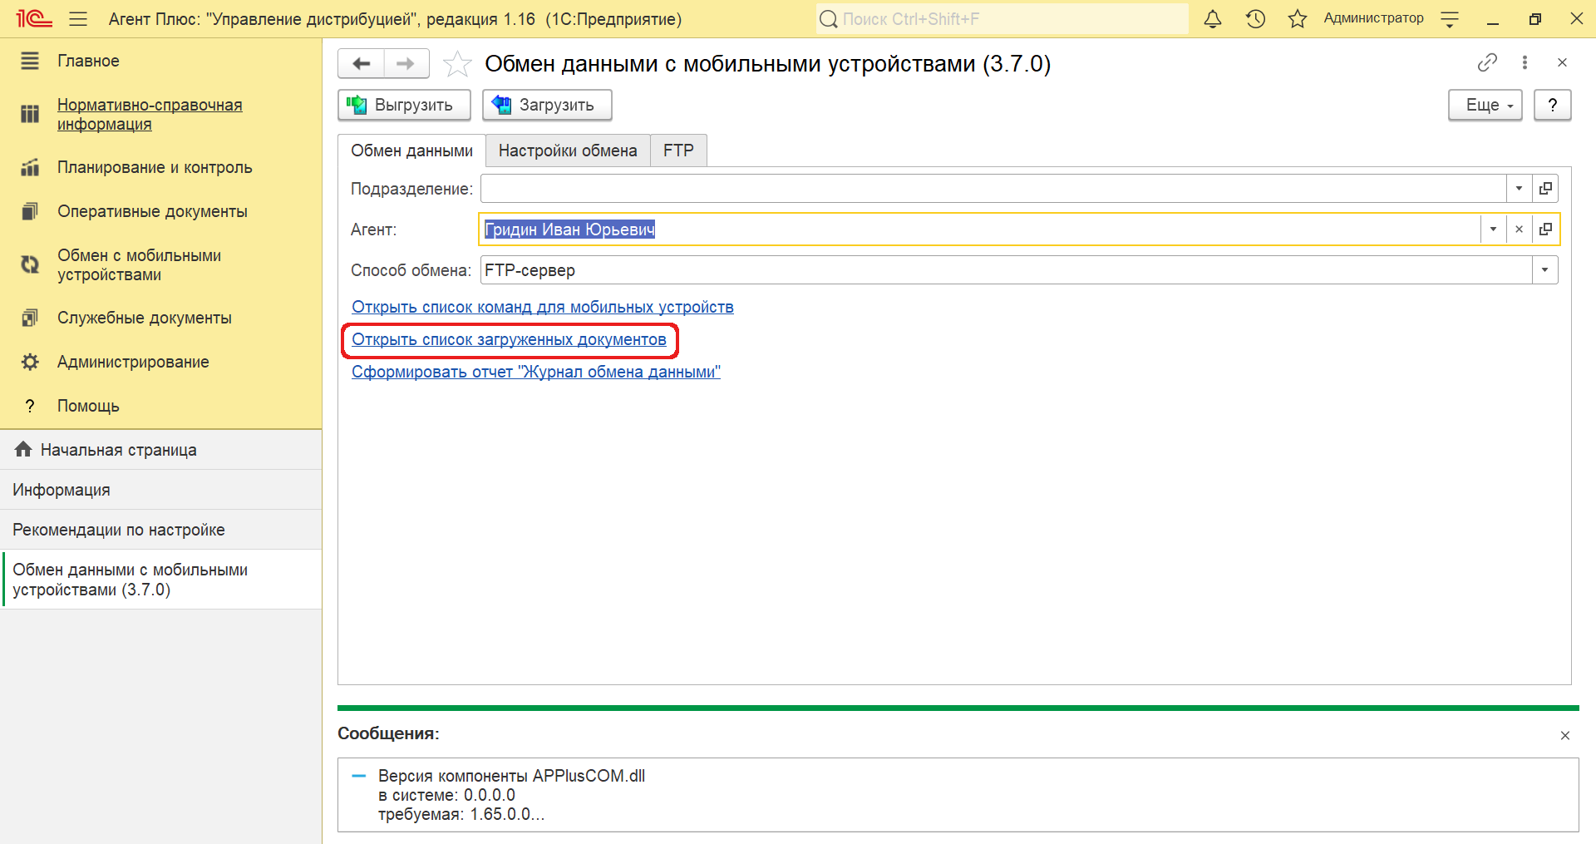
Task: Open the form's three-dot options menu
Action: coord(1525,62)
